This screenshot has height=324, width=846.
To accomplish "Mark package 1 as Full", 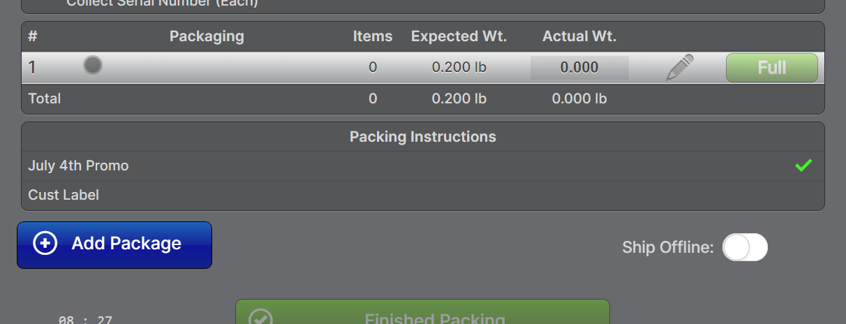I will tap(771, 68).
